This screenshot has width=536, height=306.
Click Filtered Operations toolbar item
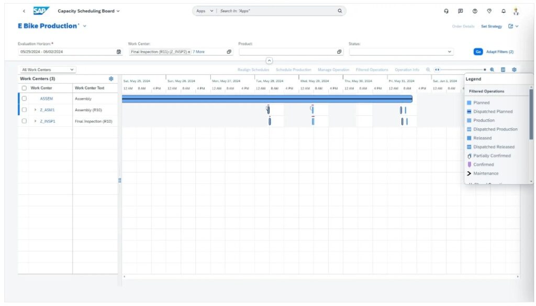(x=372, y=70)
